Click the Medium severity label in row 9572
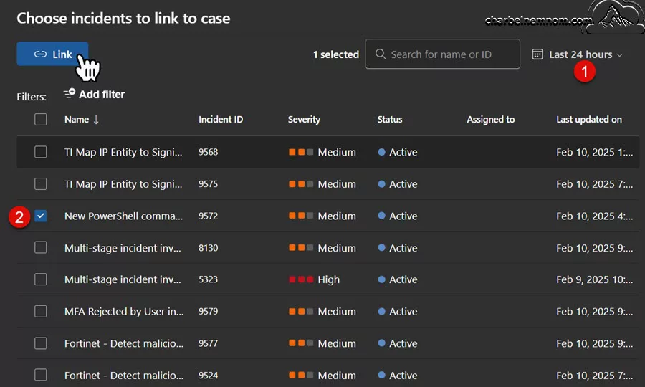Screen dimensions: 645x387 337,216
